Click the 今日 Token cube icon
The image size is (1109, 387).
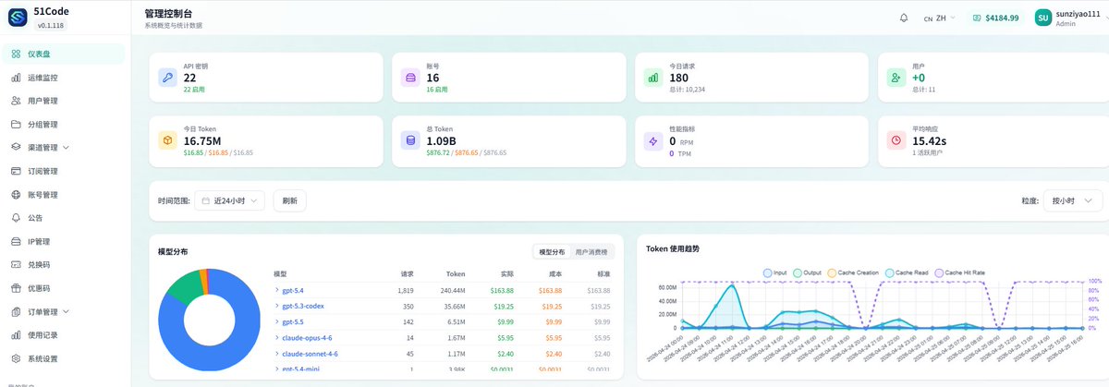tap(167, 140)
